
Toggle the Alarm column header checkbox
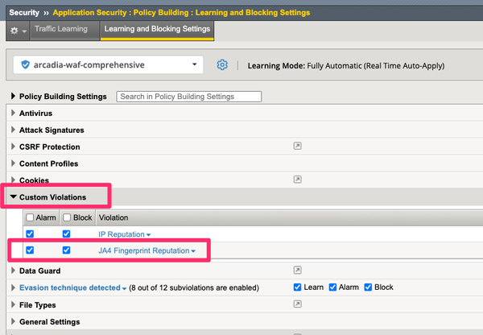tap(31, 217)
